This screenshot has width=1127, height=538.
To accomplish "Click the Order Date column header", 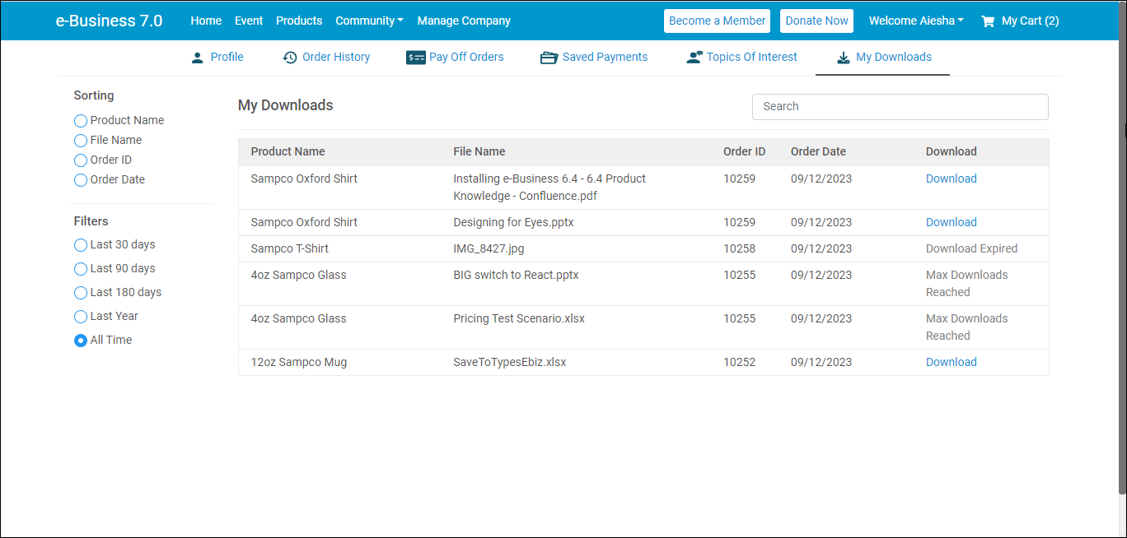I will point(818,151).
